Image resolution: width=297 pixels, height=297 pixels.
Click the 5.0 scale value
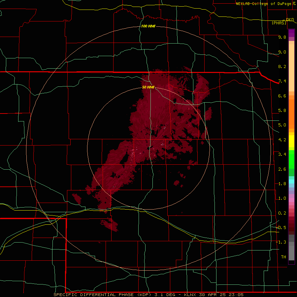tap(282, 125)
